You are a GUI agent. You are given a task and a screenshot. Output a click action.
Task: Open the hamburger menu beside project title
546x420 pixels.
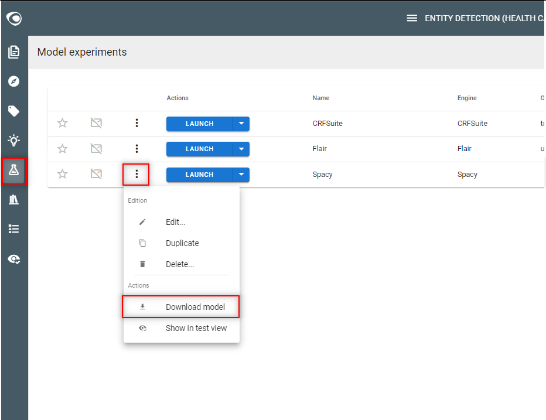tap(412, 18)
